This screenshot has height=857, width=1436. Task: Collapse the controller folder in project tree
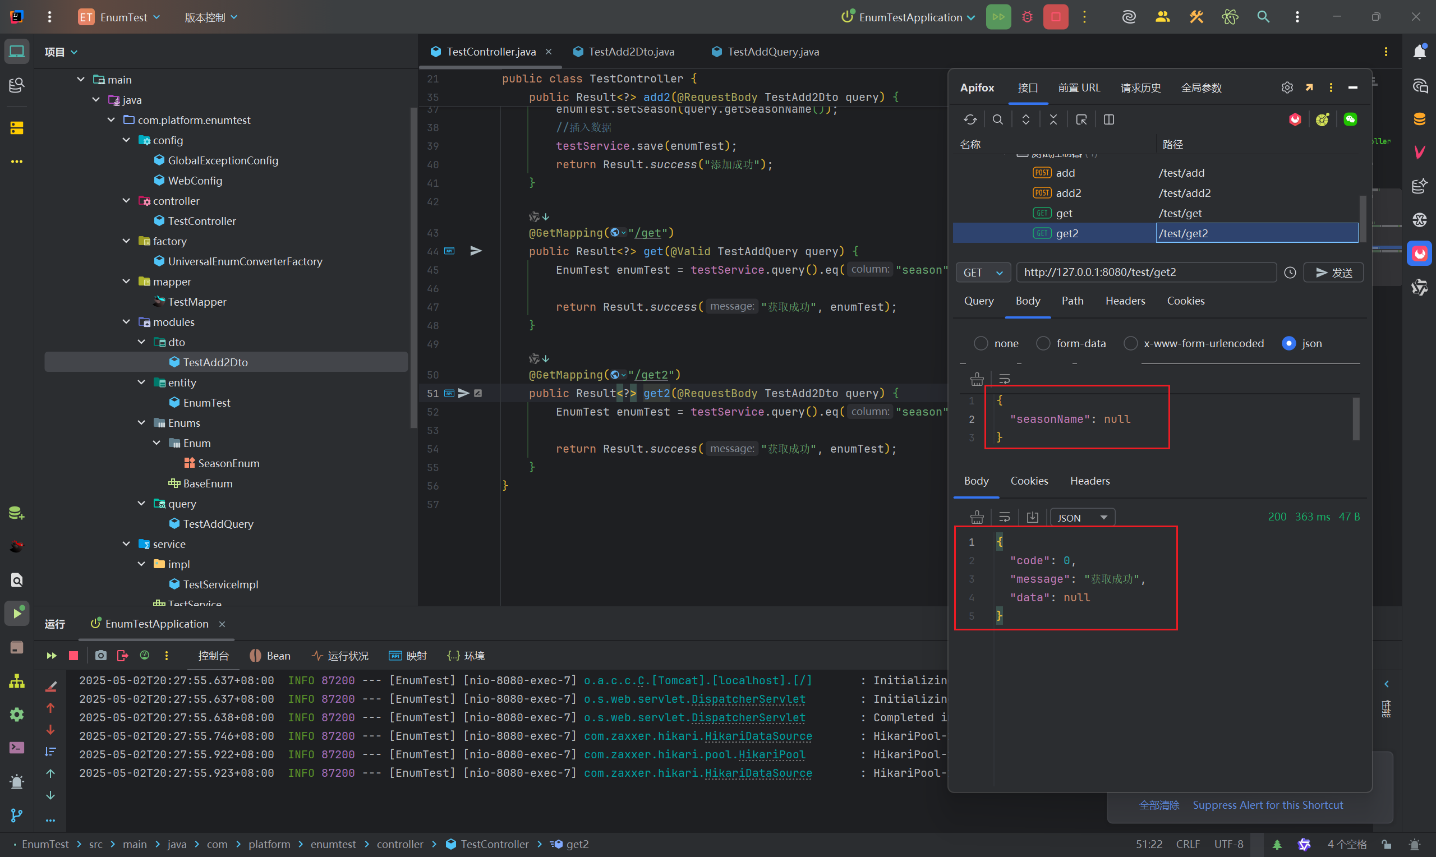(126, 200)
